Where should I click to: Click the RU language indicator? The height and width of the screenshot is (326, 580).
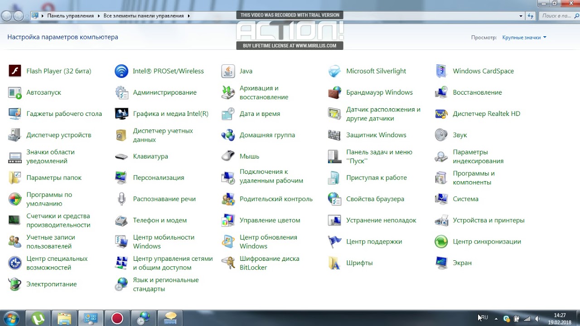484,318
